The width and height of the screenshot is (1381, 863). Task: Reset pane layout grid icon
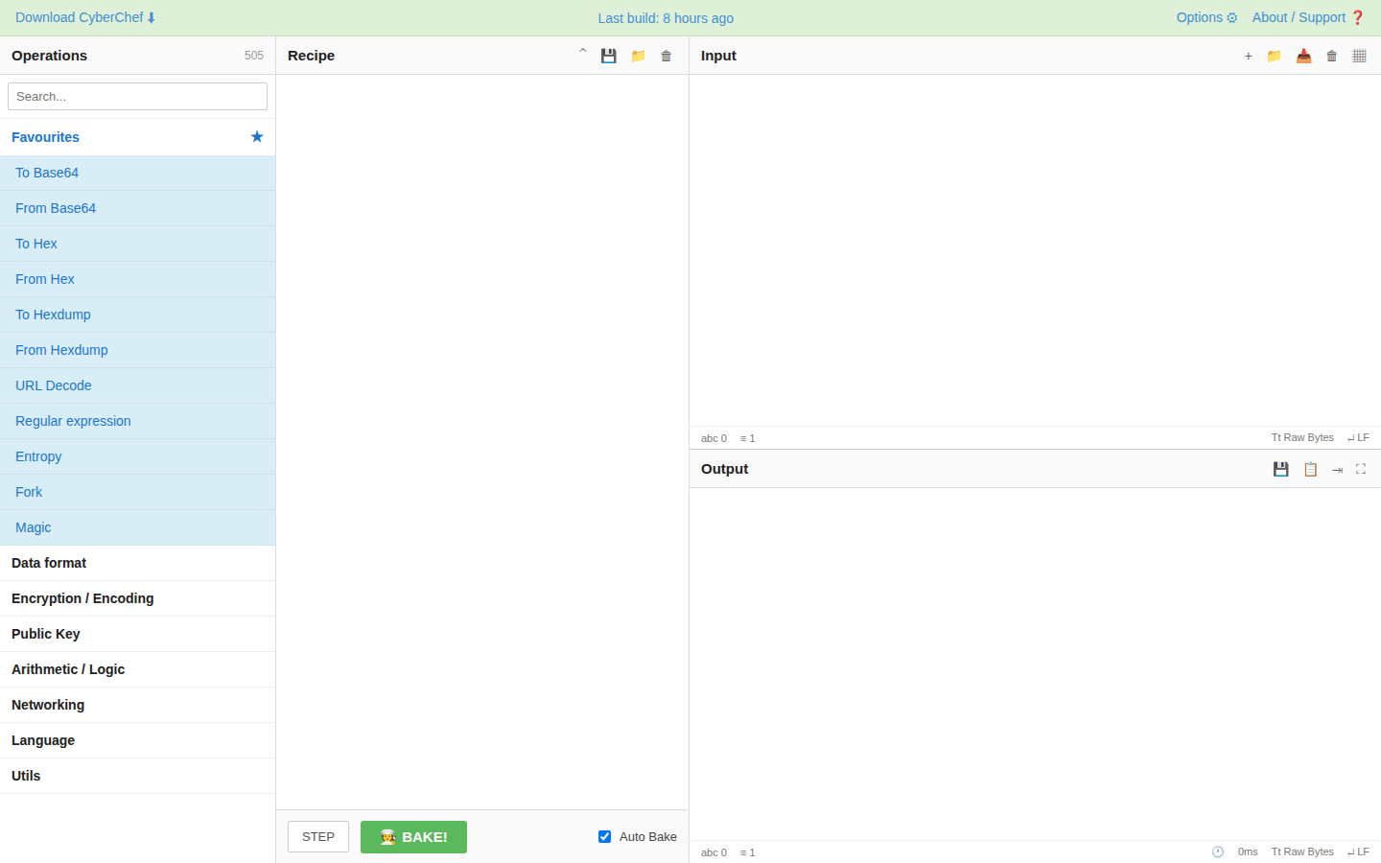tap(1359, 56)
